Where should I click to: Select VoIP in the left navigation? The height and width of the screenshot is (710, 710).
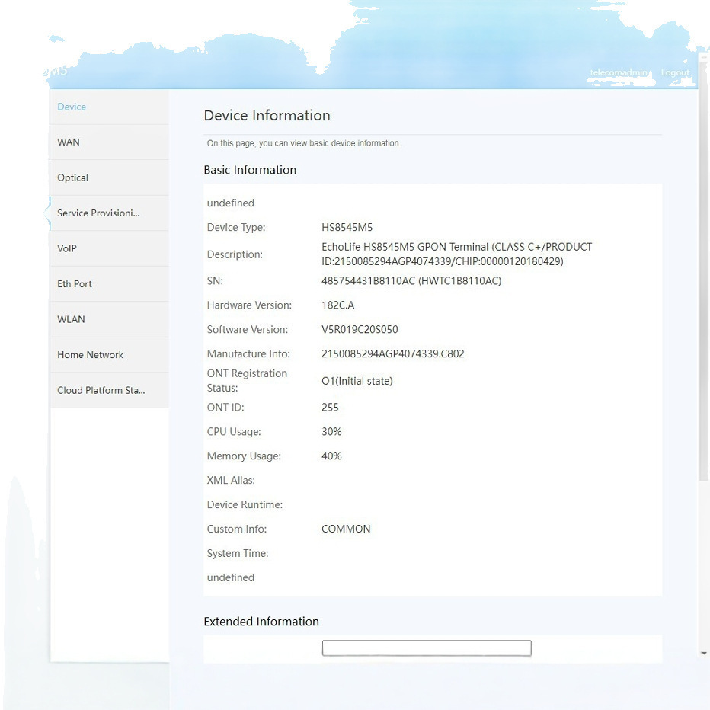[67, 248]
